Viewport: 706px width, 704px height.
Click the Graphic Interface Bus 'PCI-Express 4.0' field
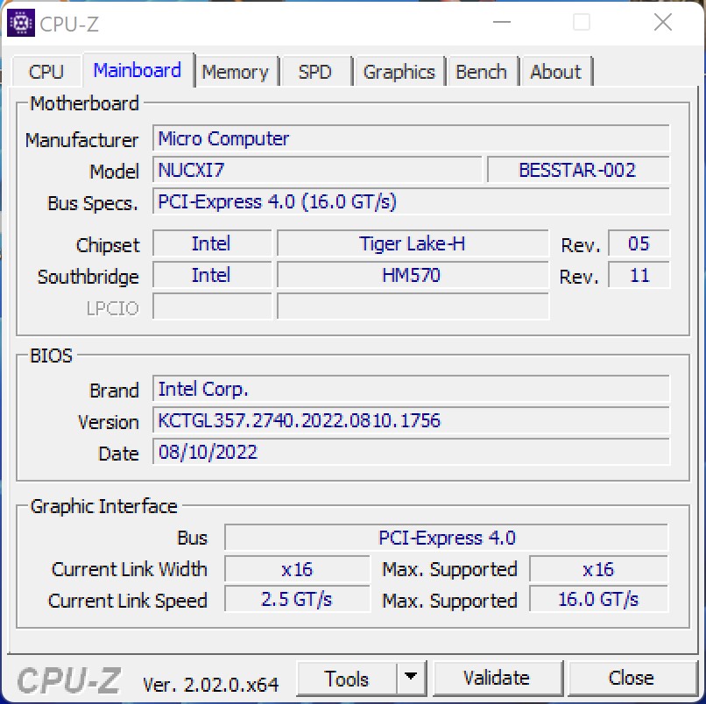coord(446,538)
